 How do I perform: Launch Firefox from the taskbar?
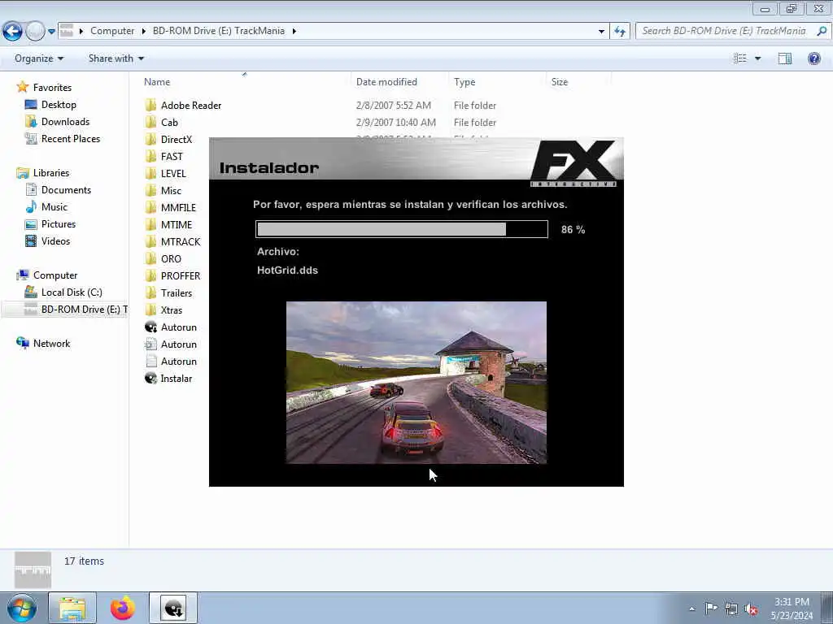(x=123, y=608)
